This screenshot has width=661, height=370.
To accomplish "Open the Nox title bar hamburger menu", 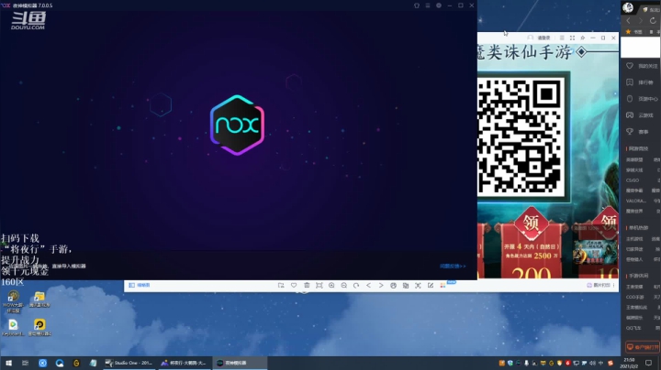I will pos(428,5).
